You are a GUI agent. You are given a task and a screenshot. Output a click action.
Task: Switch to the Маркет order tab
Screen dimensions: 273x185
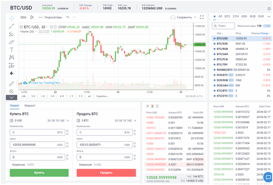[30, 106]
